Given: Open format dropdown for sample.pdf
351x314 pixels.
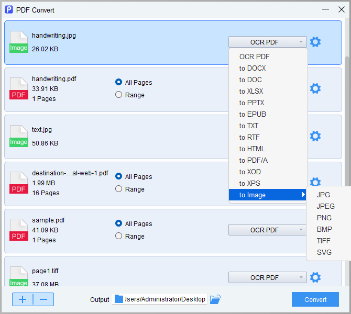Looking at the screenshot, I should (268, 230).
